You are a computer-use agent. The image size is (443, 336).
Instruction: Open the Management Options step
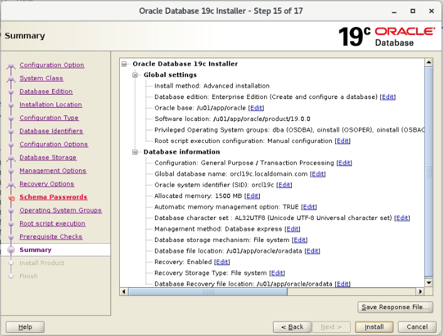click(x=53, y=171)
